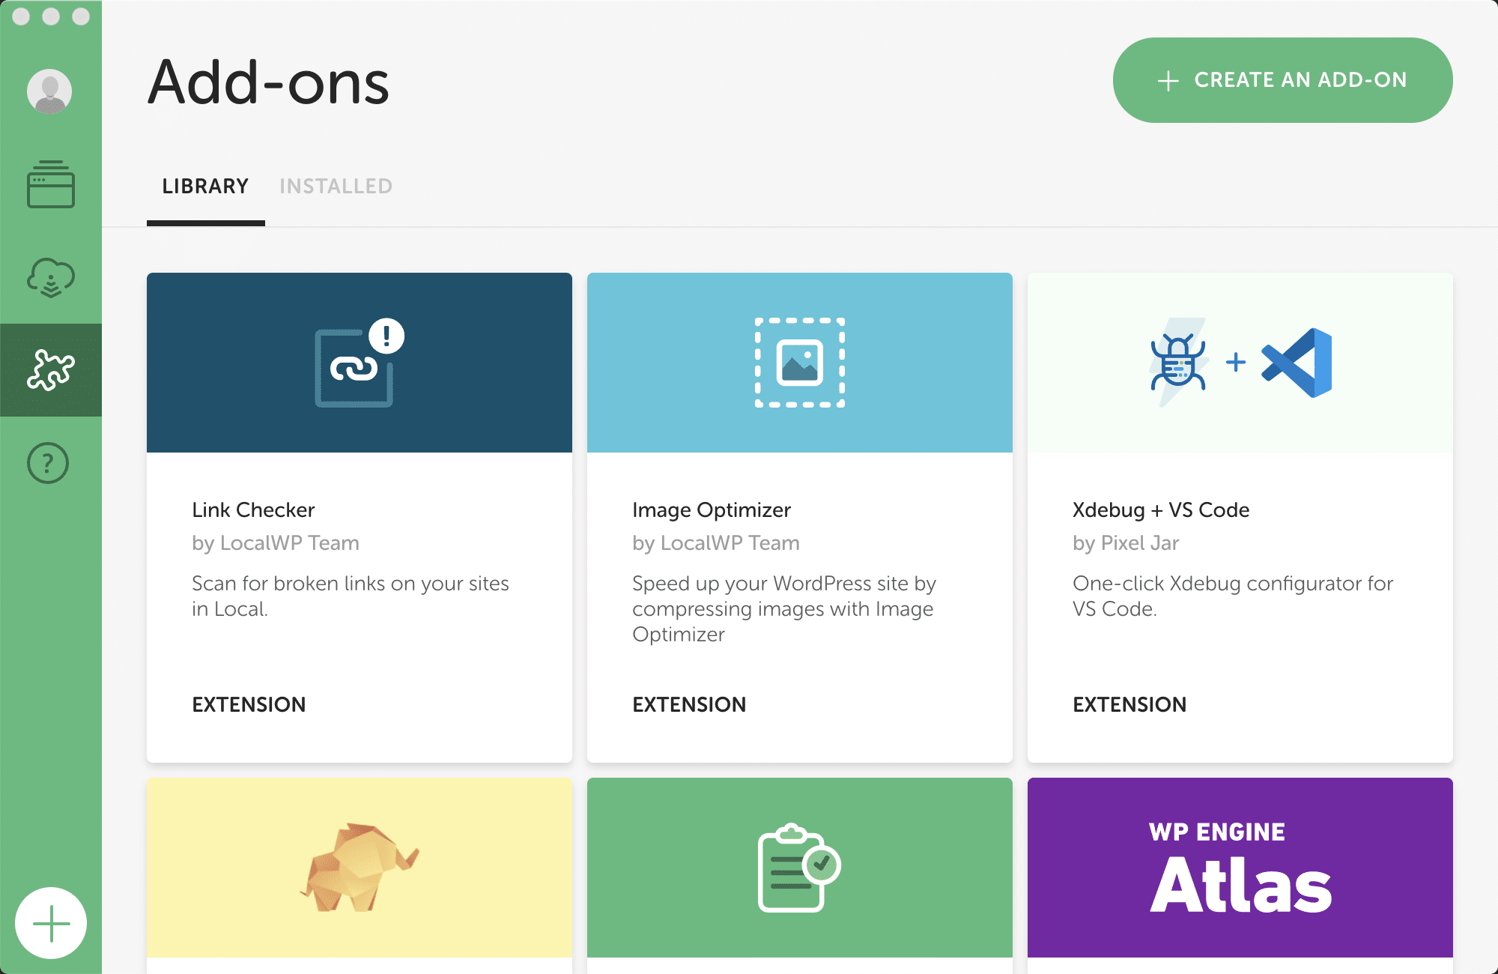The image size is (1498, 974).
Task: Click the clipboard checklist icon banner
Action: [x=799, y=868]
